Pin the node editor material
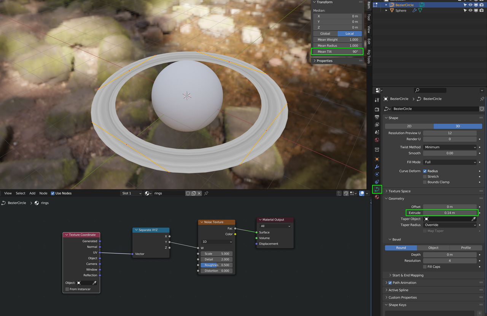Viewport: 487px width, 316px height. (x=206, y=193)
